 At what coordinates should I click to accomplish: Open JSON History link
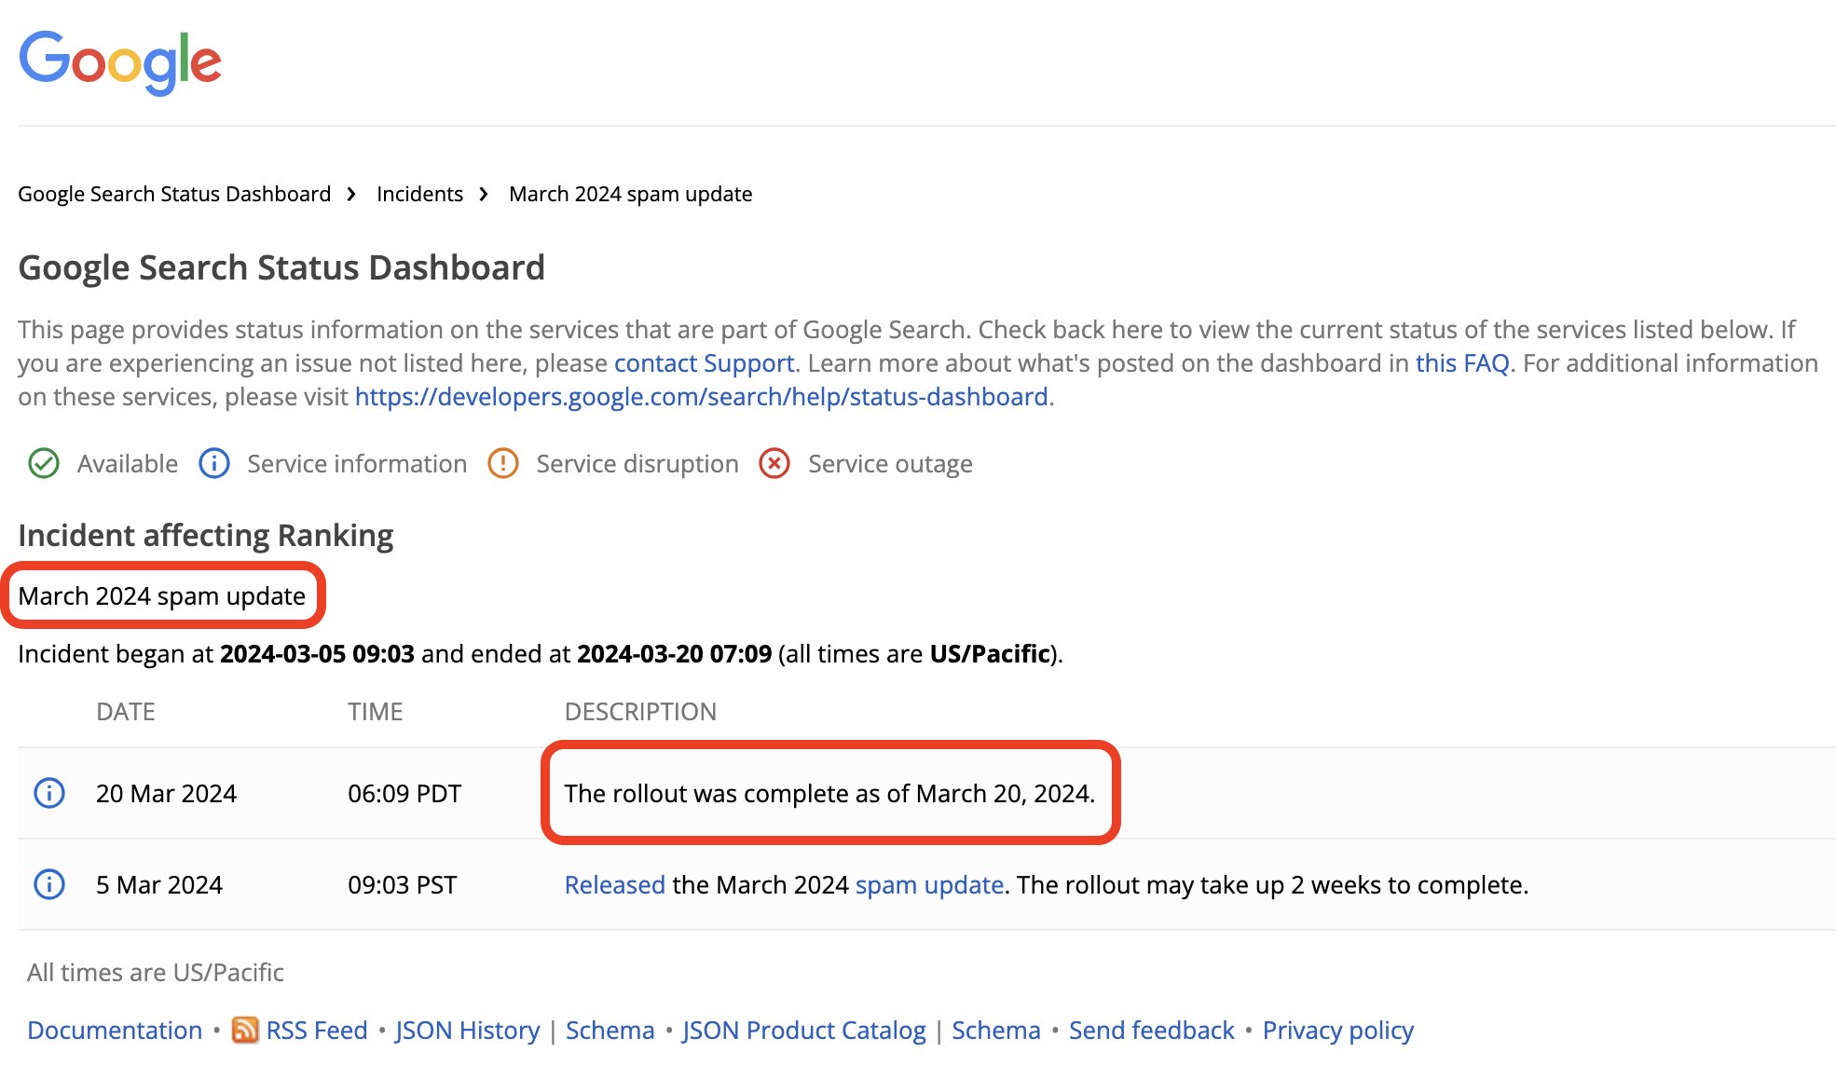coord(467,1030)
